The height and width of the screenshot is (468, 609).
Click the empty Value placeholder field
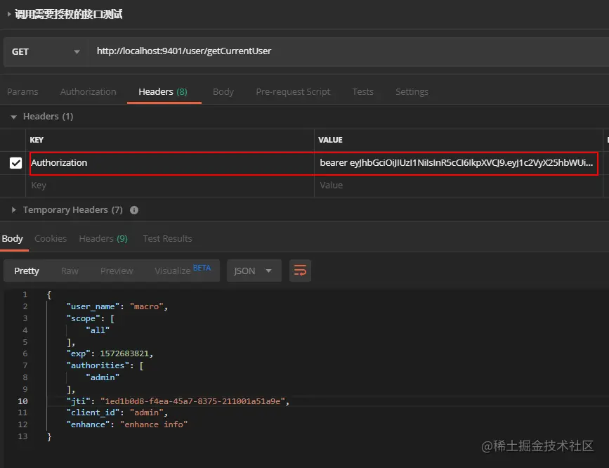(x=458, y=186)
